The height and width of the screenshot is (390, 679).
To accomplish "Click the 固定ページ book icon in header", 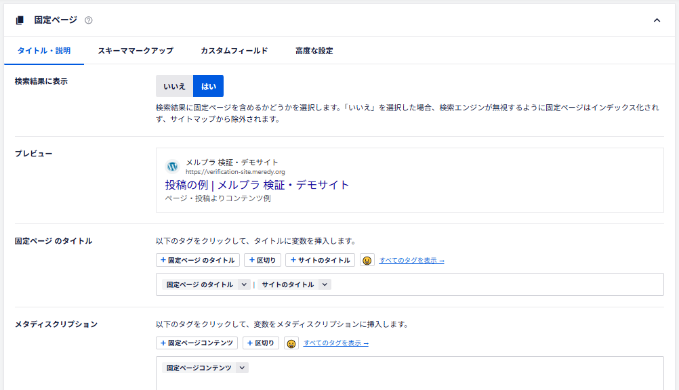I will tap(20, 20).
